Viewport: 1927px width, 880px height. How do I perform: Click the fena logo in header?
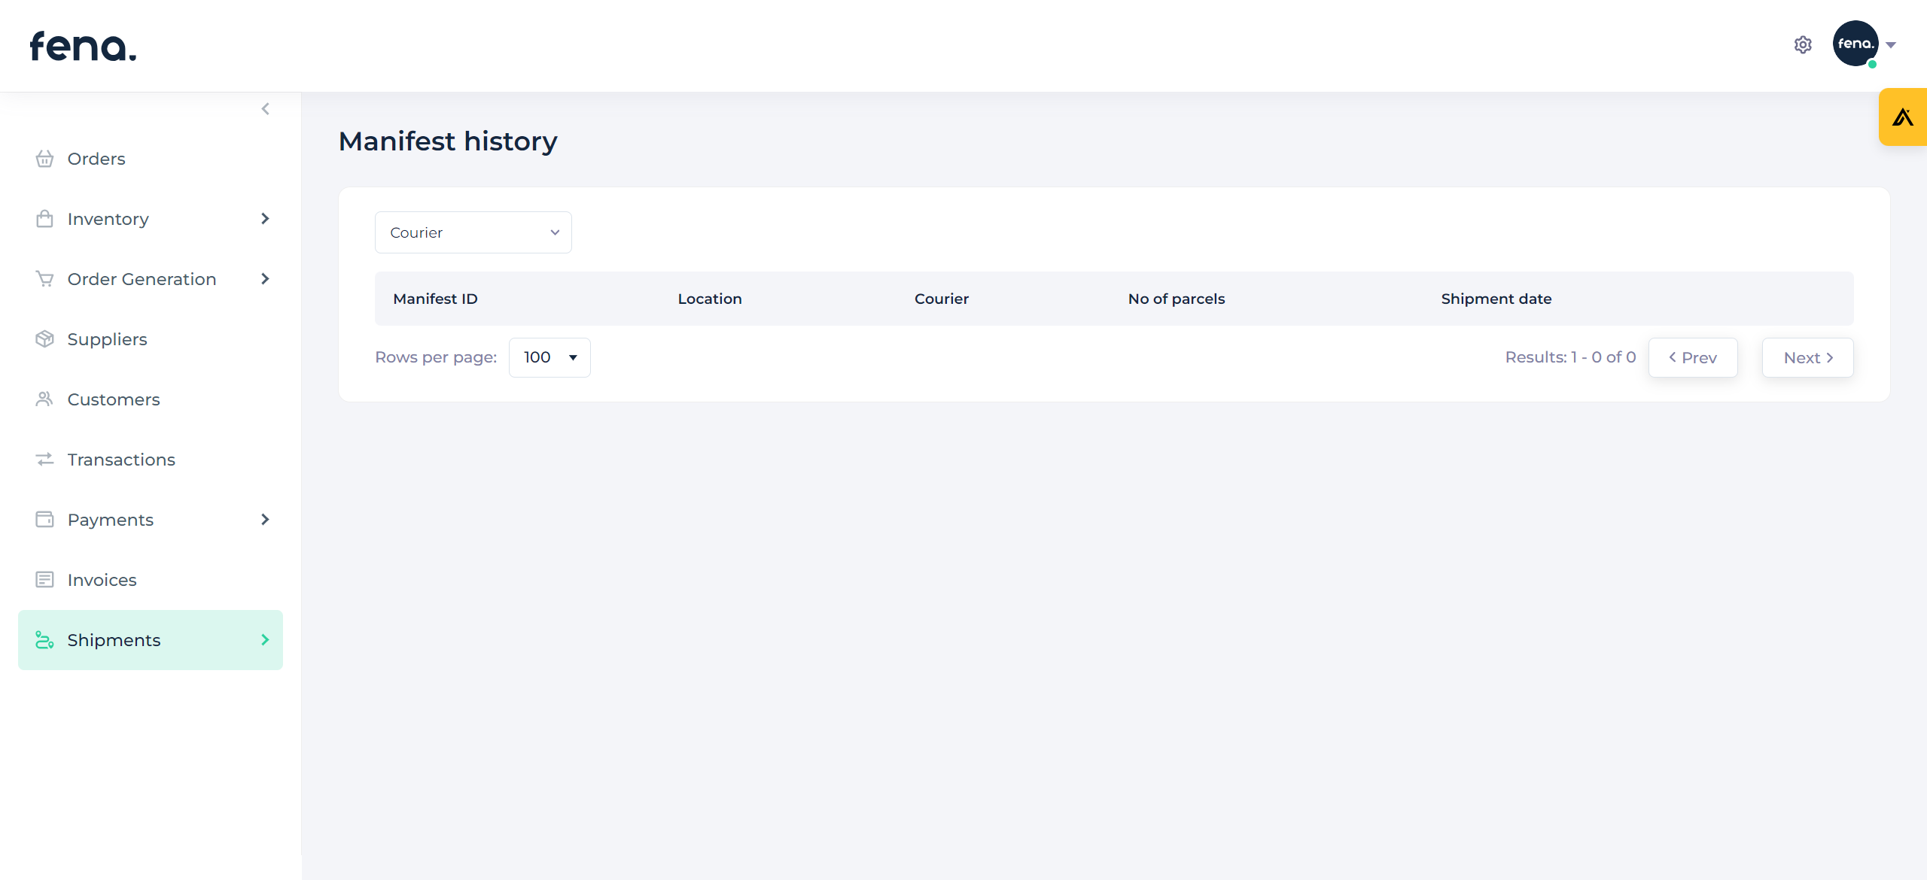coord(83,46)
